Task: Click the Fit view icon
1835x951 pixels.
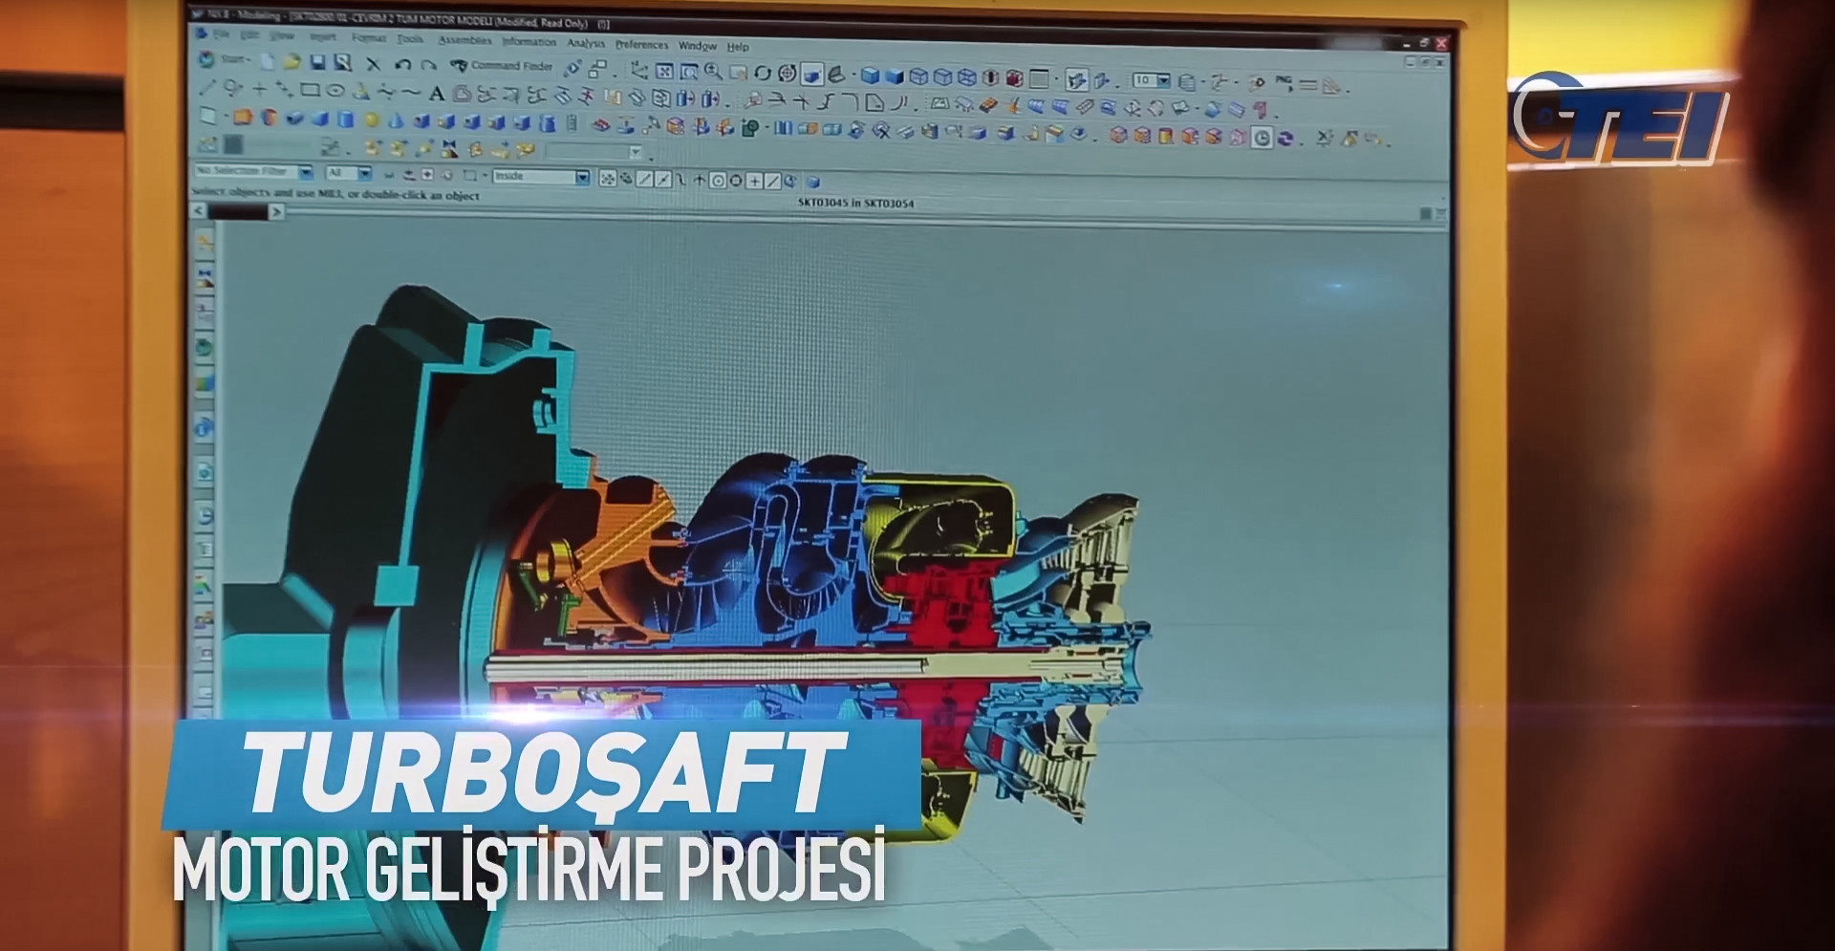Action: 664,72
